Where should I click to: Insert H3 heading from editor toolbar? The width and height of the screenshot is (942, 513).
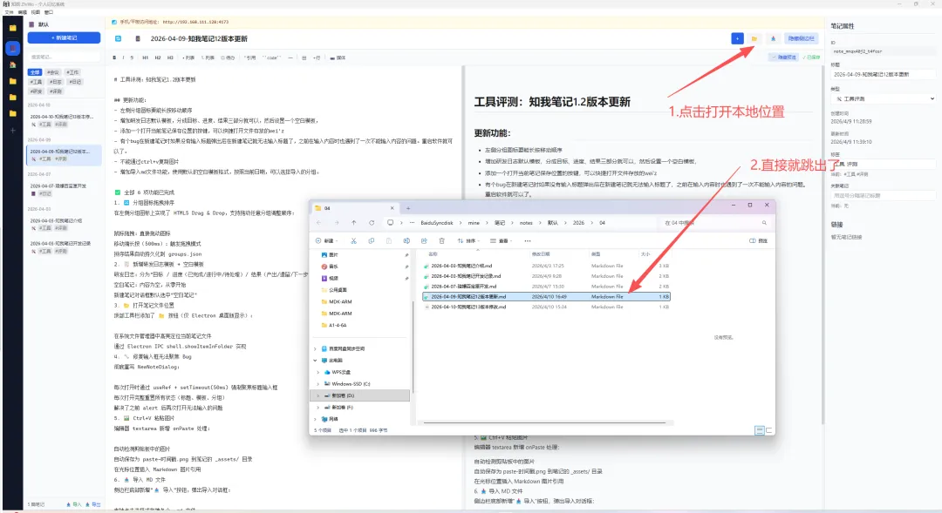[170, 58]
